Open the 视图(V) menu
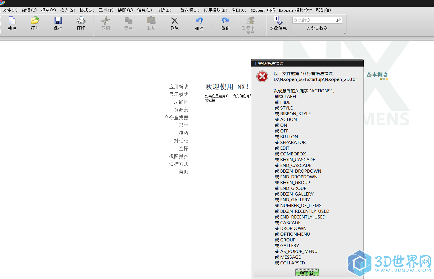 (x=48, y=10)
